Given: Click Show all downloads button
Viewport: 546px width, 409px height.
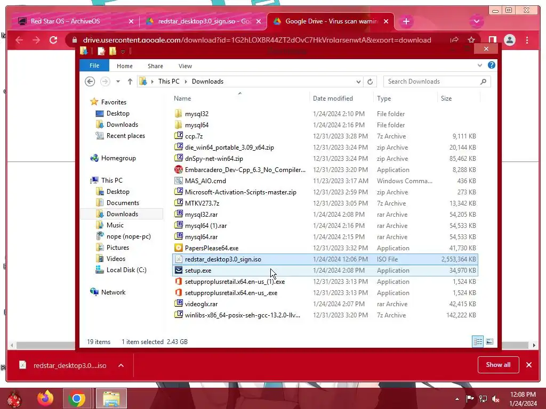Looking at the screenshot, I should (498, 364).
